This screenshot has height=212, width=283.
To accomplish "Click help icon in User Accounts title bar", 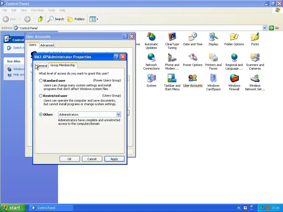I will coord(125,36).
